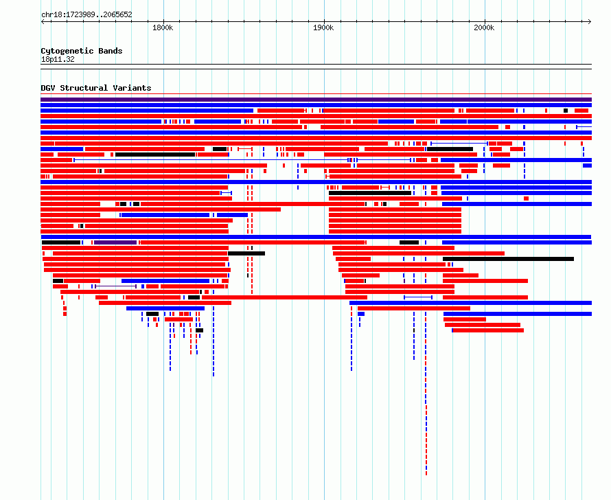Select the thin blue line variant just left of 2000k
The image size is (611, 500).
tap(459, 144)
